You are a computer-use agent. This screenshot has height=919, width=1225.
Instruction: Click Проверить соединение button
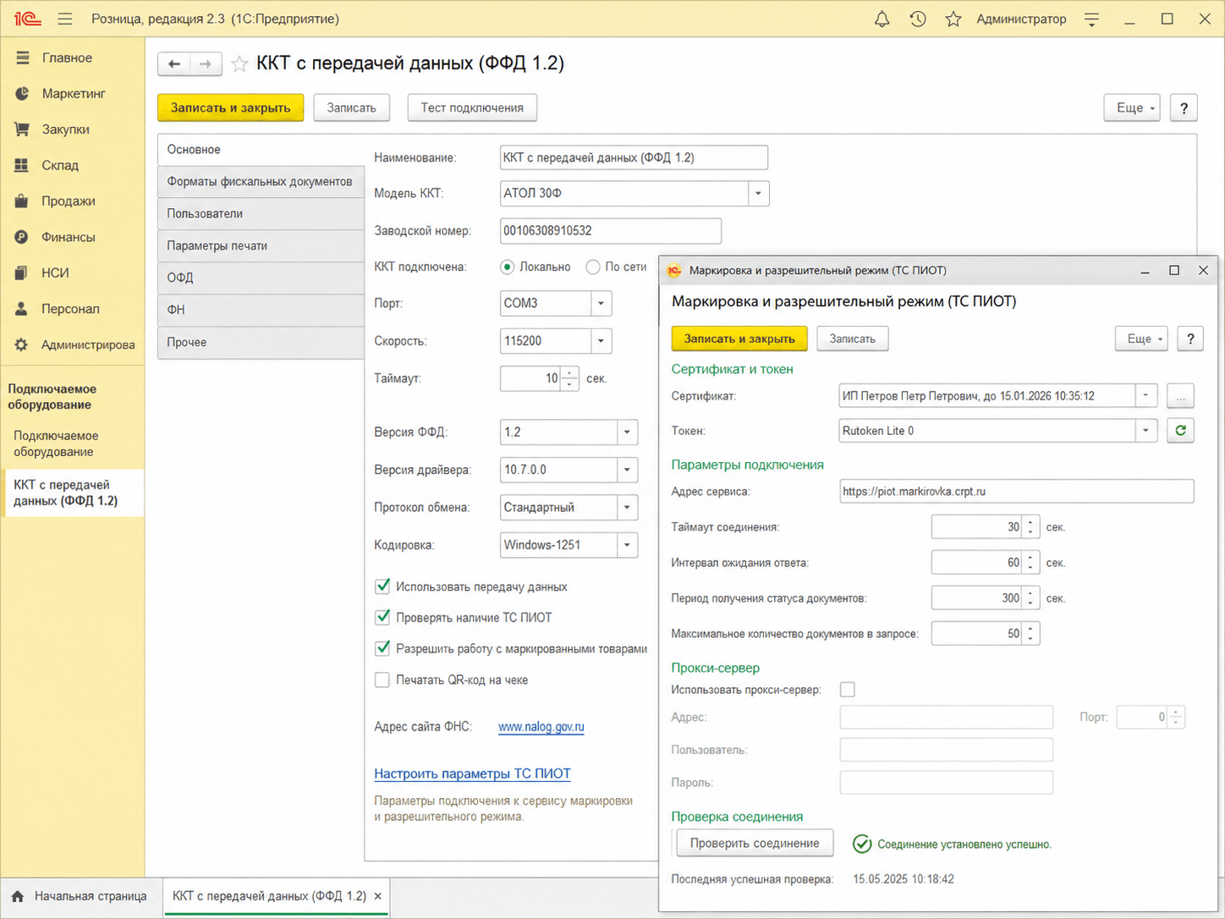[755, 844]
